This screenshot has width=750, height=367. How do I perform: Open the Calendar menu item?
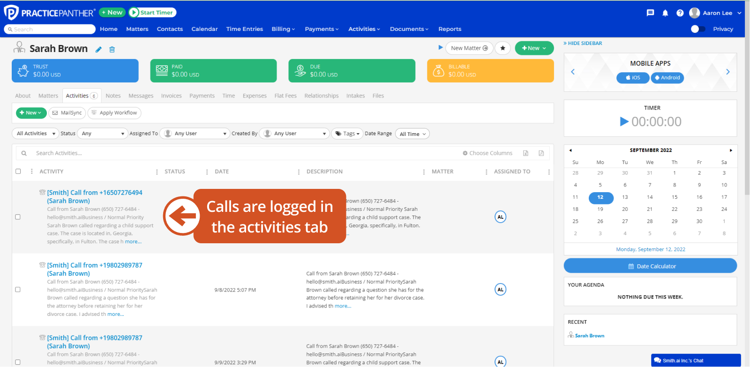point(204,29)
